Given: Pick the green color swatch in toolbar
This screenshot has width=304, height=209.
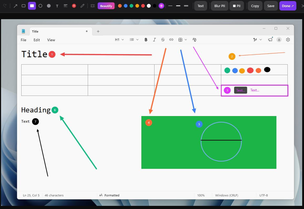Looking at the screenshot, I should click(131, 6).
